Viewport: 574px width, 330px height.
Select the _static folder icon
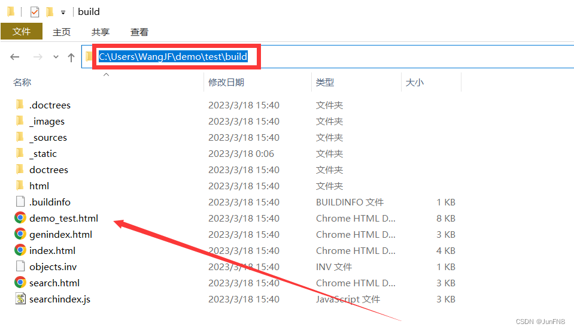(x=20, y=153)
